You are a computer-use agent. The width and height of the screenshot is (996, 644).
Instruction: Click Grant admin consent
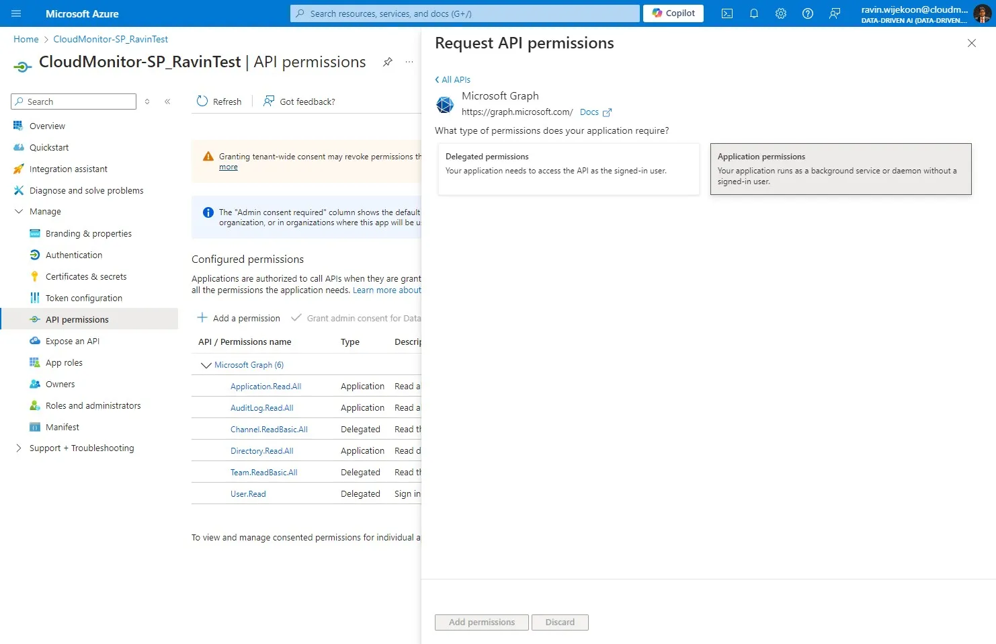pos(356,318)
